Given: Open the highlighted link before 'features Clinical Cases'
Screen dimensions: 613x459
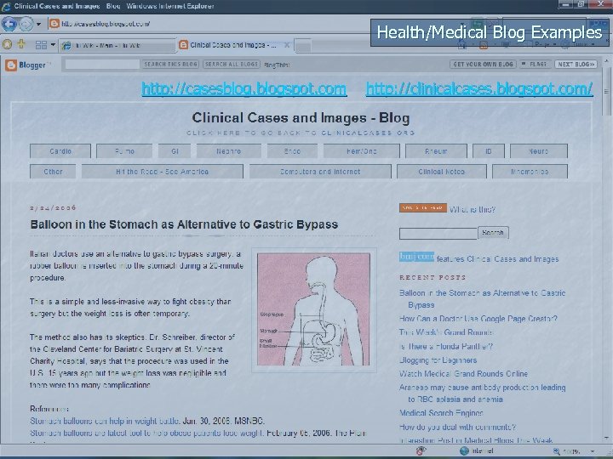Looking at the screenshot, I should (416, 257).
